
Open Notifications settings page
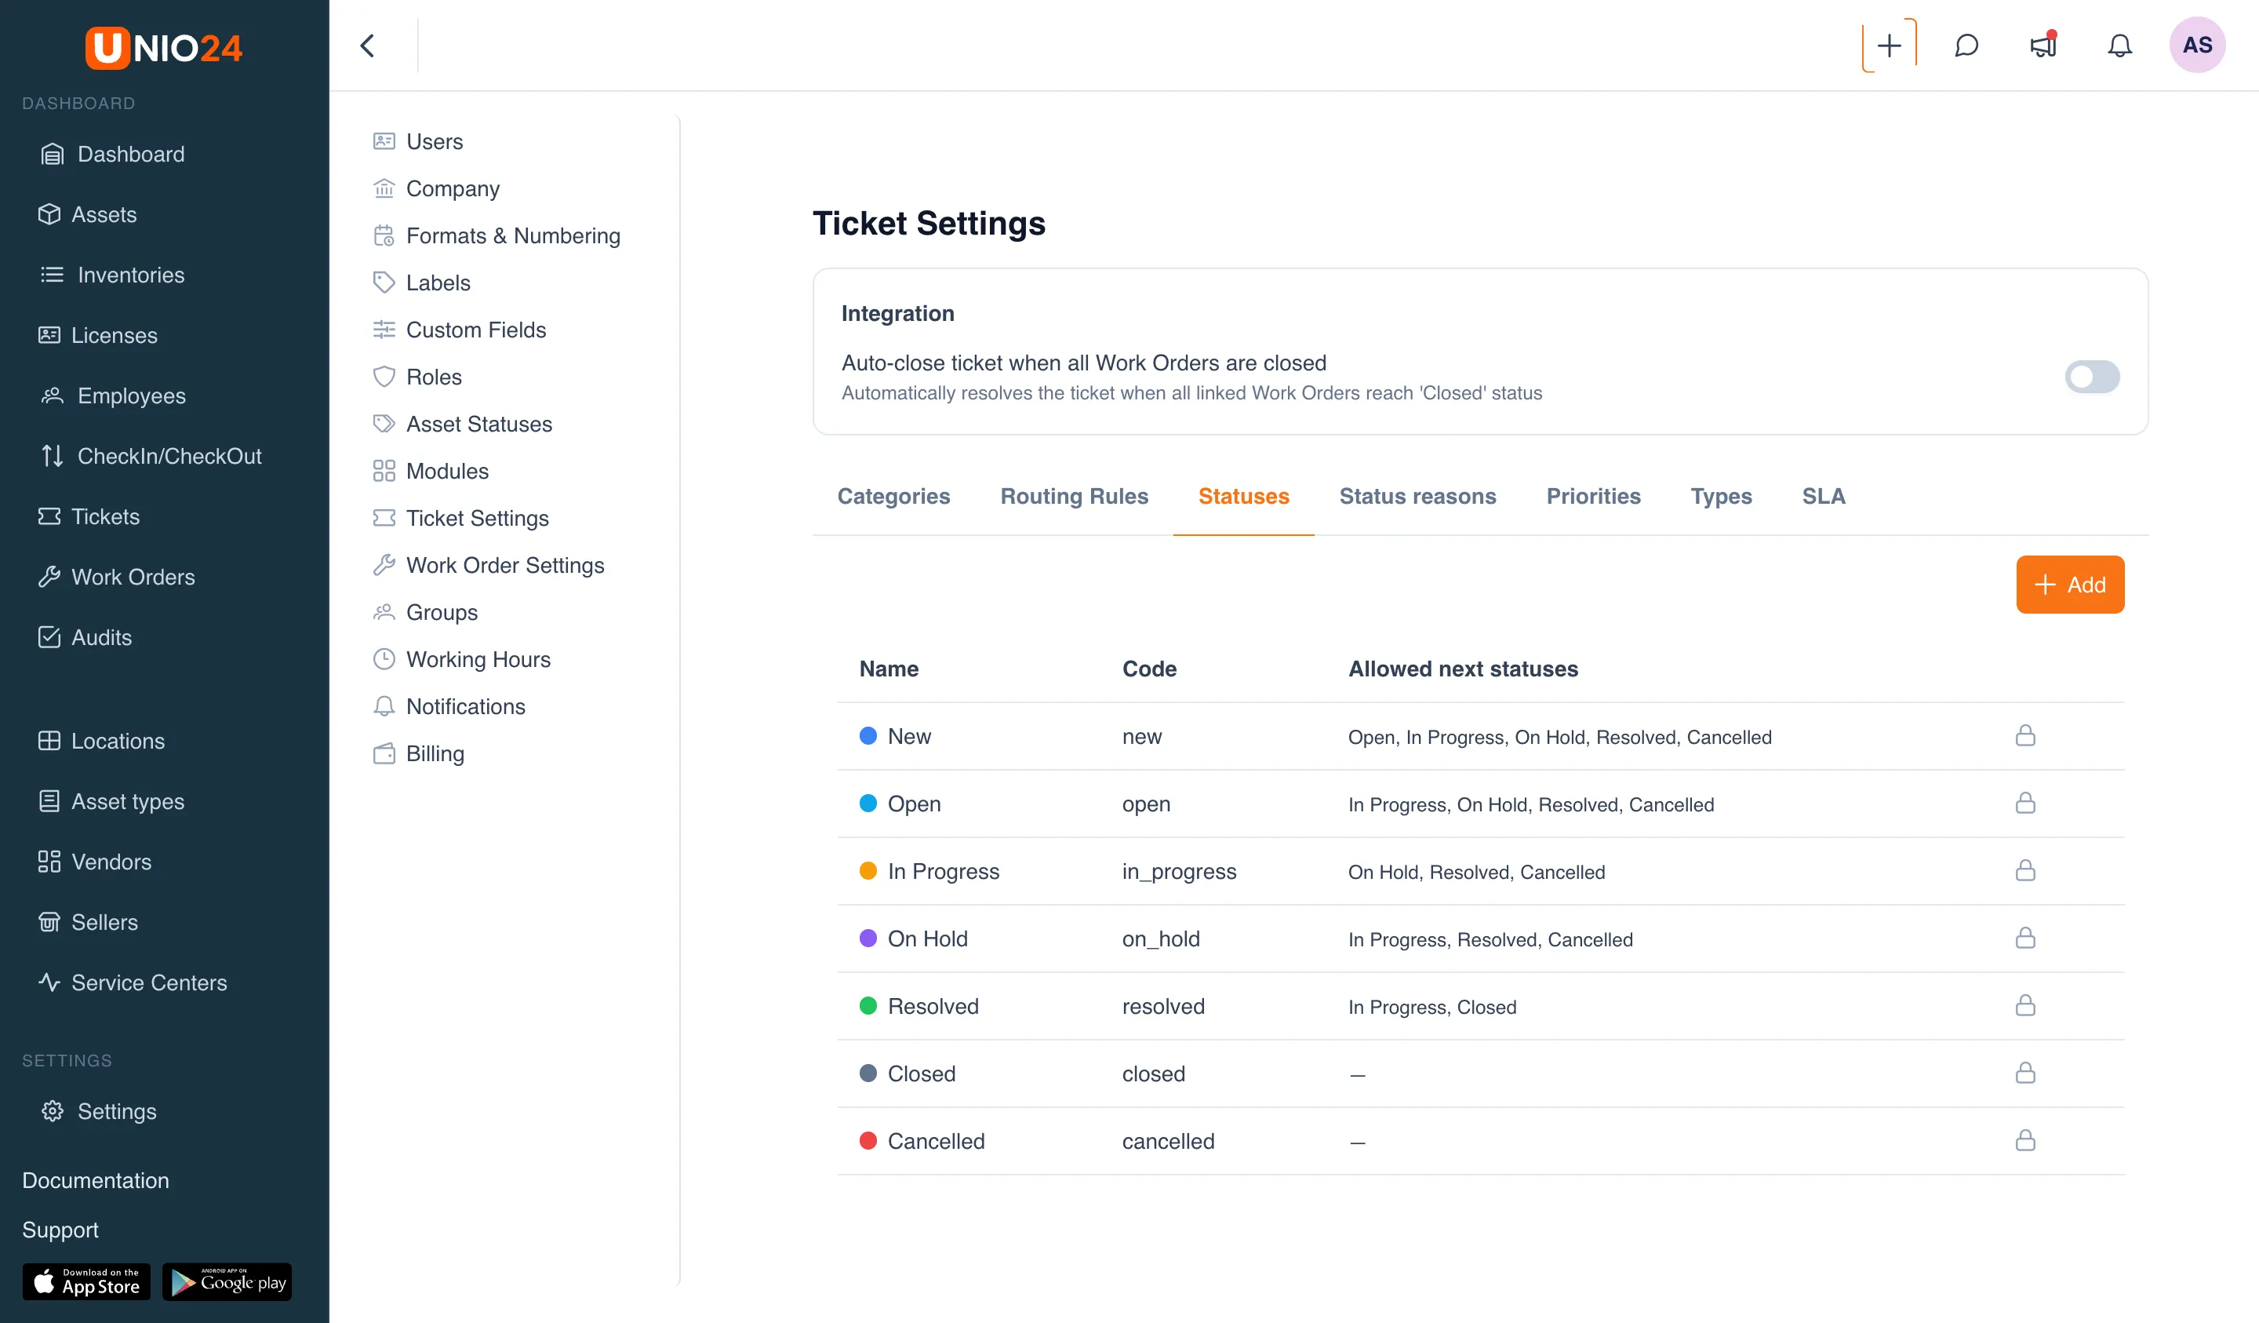pyautogui.click(x=449, y=707)
